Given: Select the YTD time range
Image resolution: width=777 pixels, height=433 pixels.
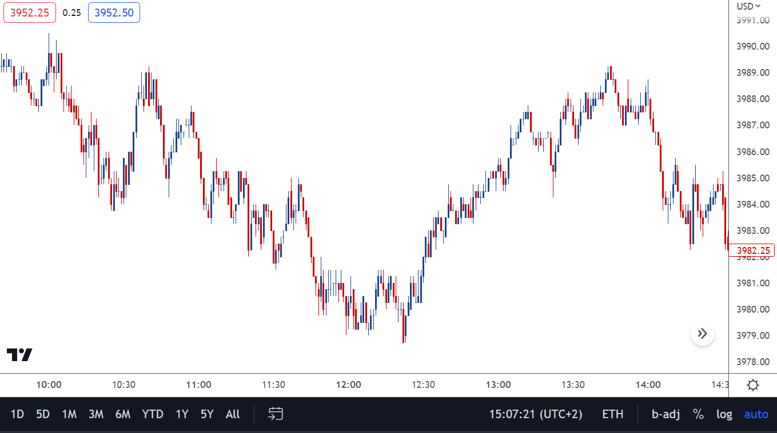Looking at the screenshot, I should 153,414.
